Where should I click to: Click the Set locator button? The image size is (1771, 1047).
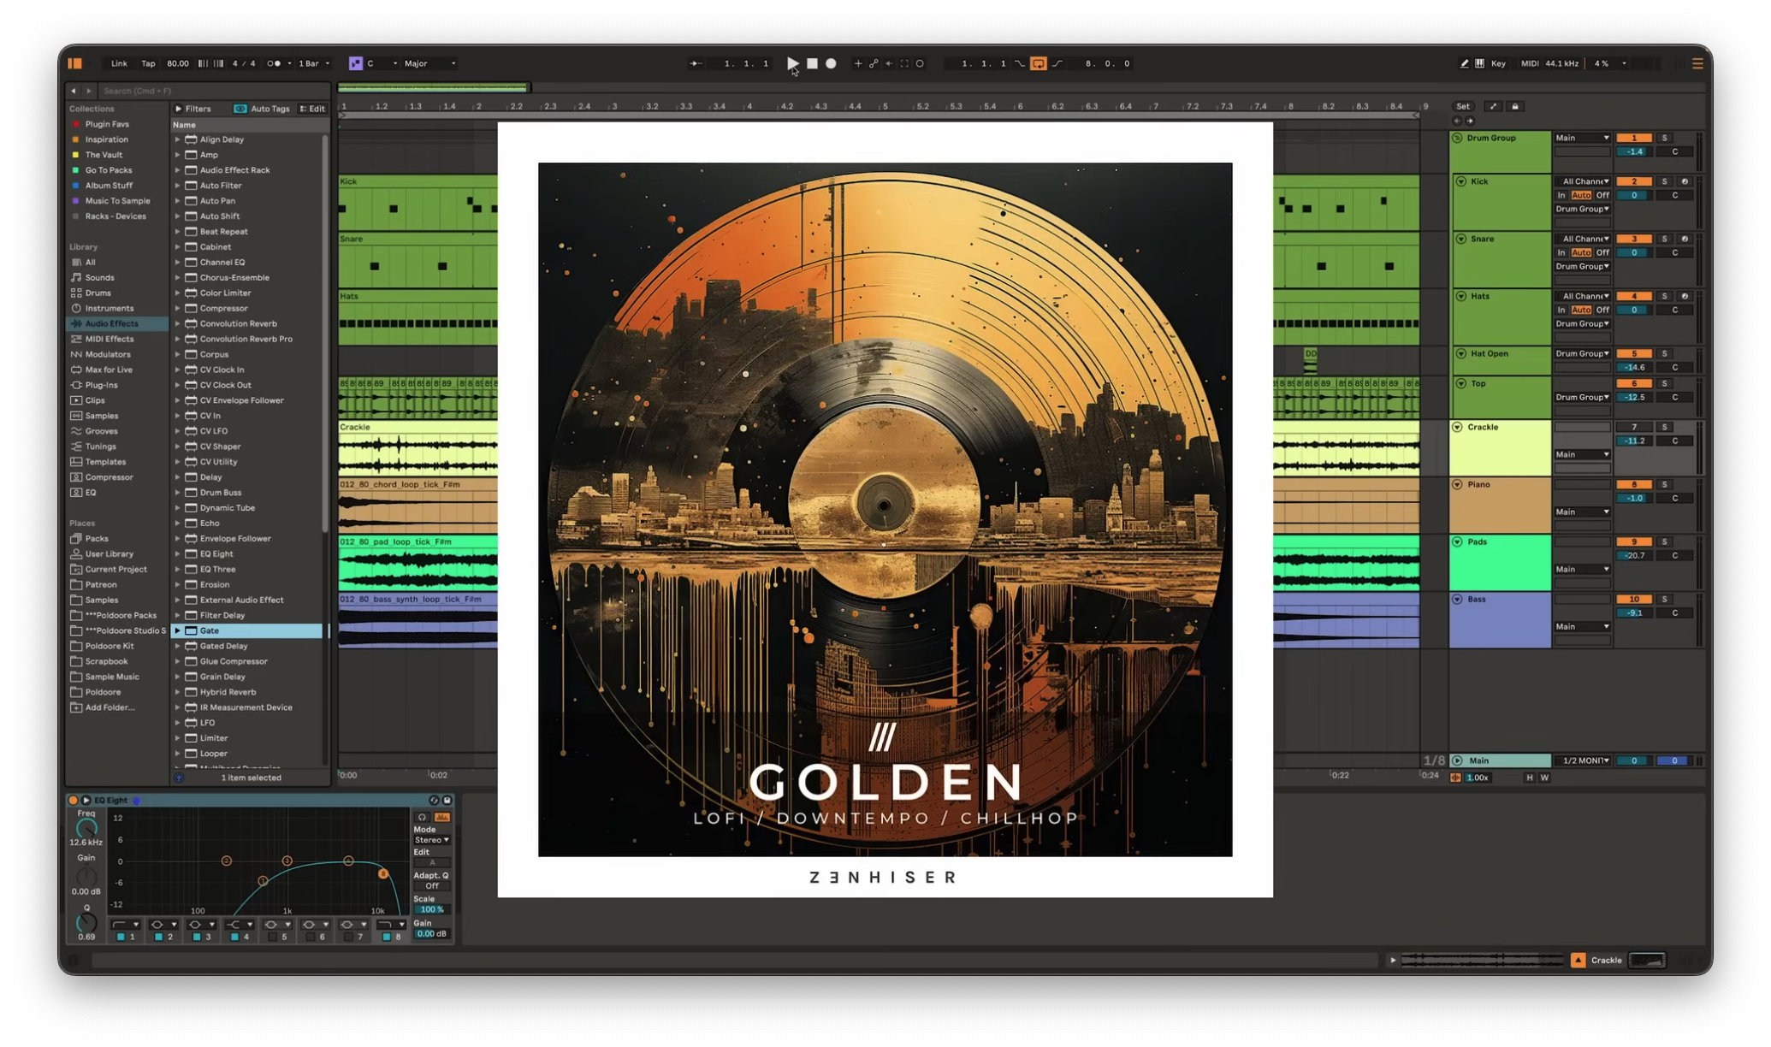pyautogui.click(x=1462, y=106)
